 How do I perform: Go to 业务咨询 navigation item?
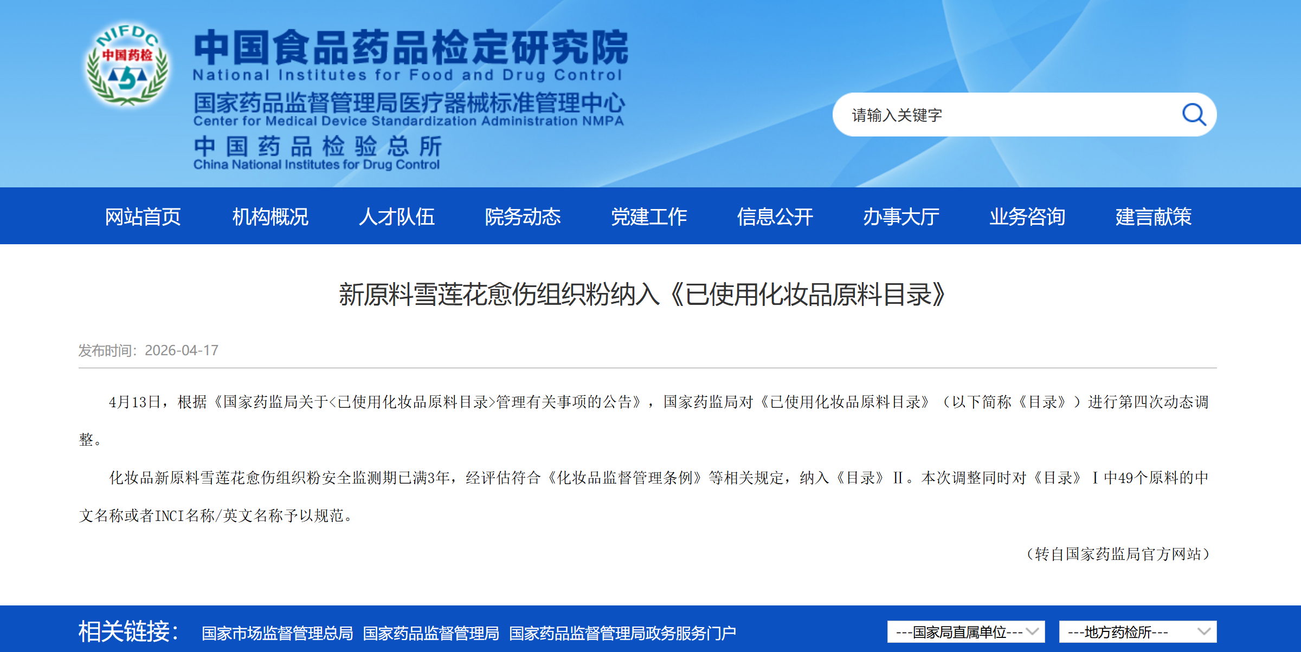[1027, 217]
